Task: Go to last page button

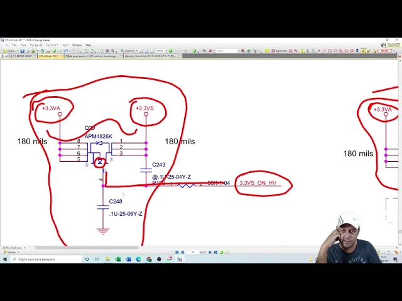Action: tap(215, 252)
